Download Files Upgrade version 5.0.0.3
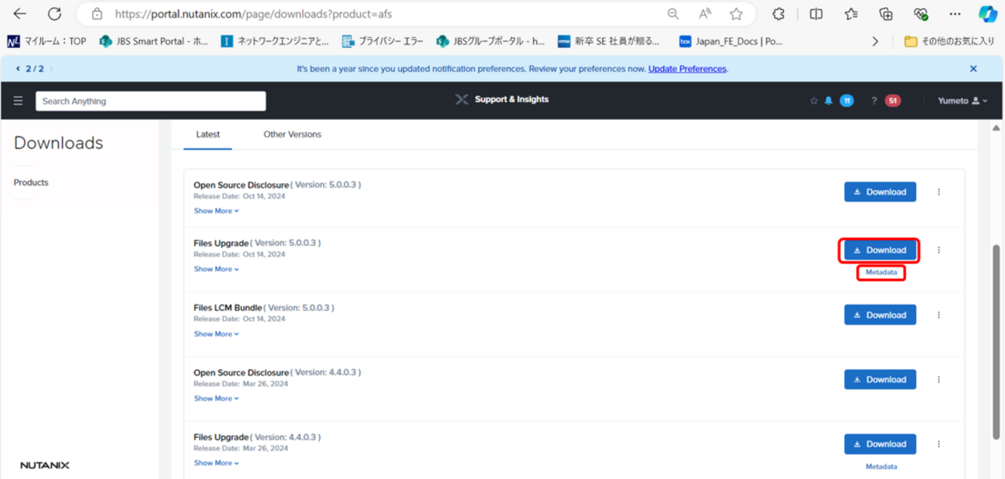This screenshot has width=1005, height=479. point(880,250)
